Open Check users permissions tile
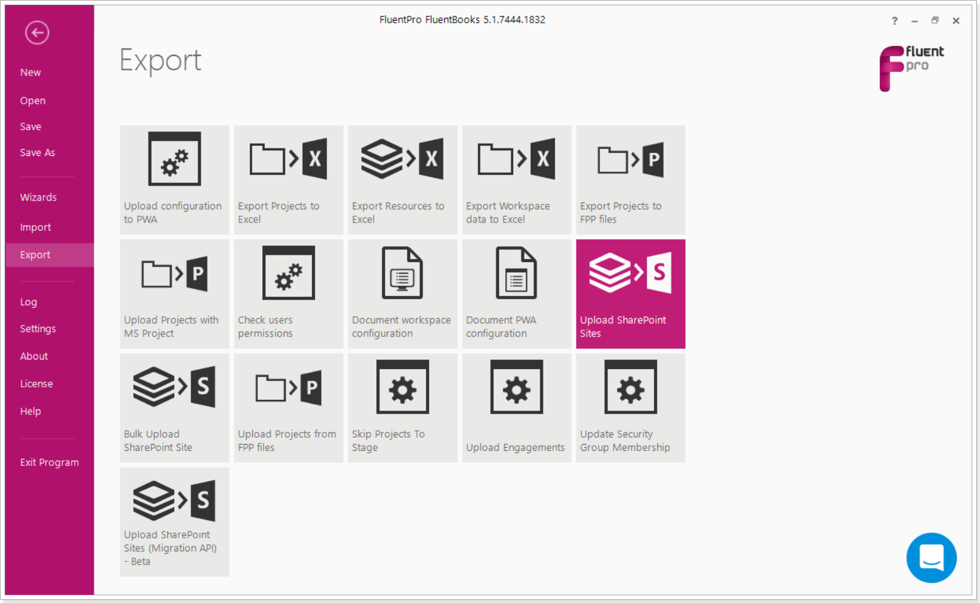980x603 pixels. click(x=289, y=294)
